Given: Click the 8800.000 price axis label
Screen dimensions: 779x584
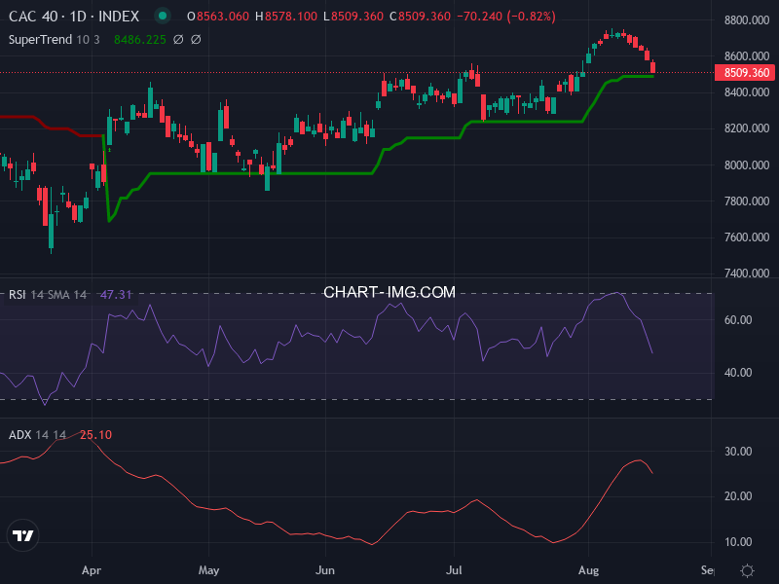Looking at the screenshot, I should click(747, 20).
